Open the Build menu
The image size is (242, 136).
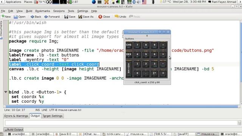tap(29, 11)
